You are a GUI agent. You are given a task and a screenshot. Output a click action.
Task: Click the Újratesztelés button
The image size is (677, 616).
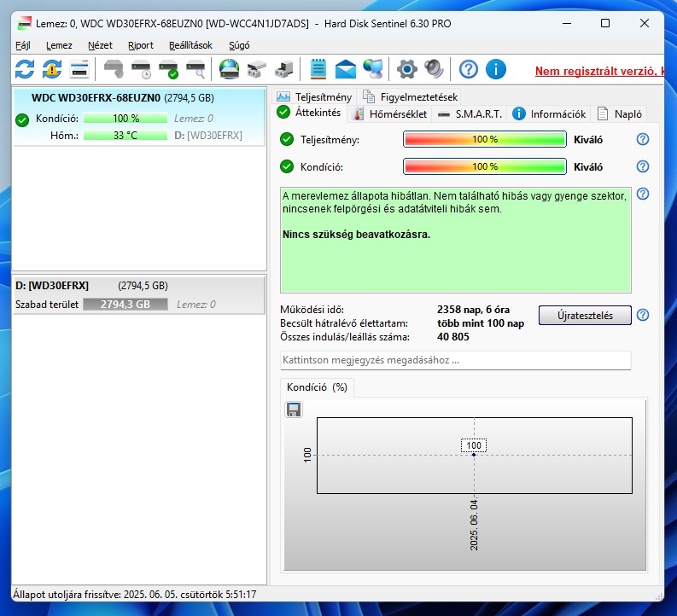(585, 316)
